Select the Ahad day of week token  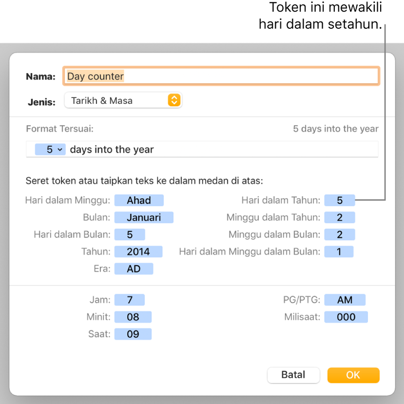tap(139, 200)
